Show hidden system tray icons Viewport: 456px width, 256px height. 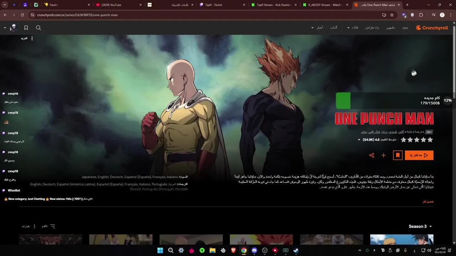point(359,250)
